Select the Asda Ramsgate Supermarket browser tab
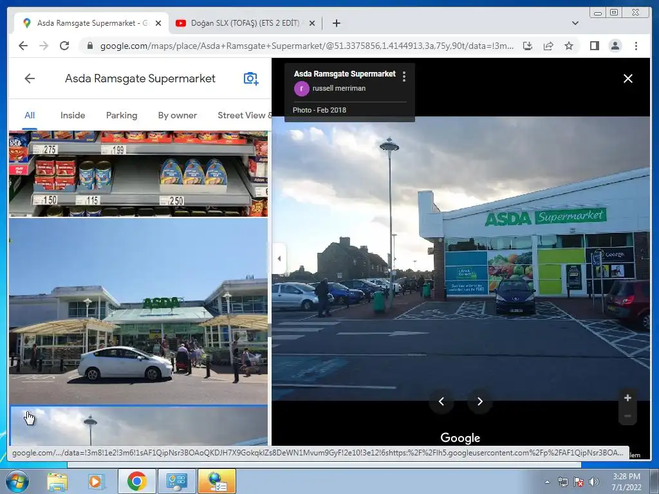The image size is (659, 494). 91,23
